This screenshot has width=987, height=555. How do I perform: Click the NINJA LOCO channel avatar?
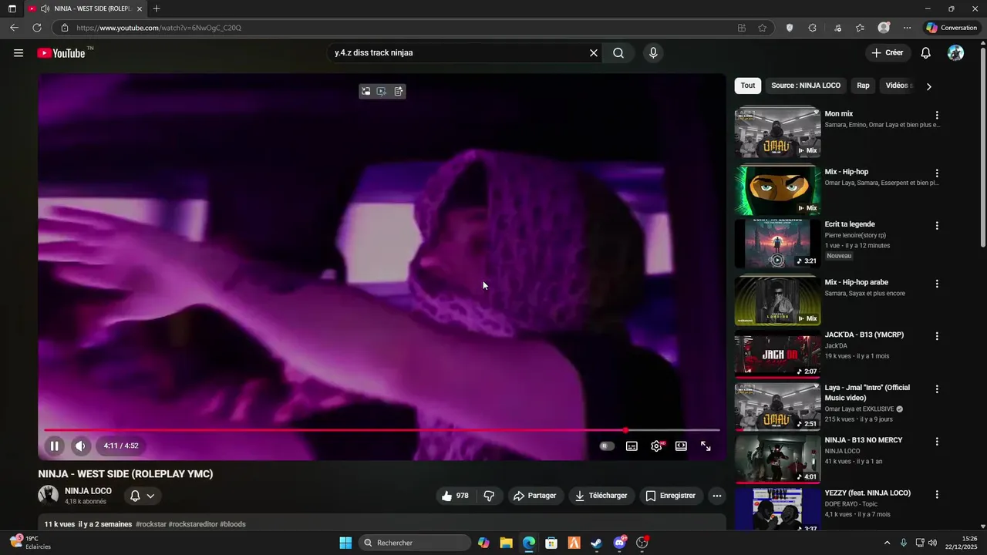tap(49, 495)
